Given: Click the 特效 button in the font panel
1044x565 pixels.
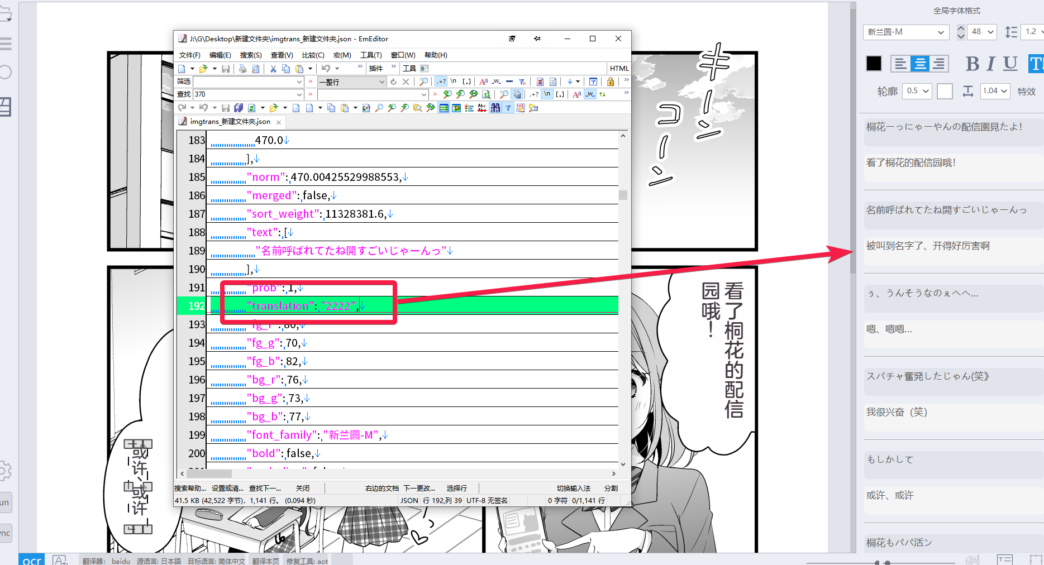Looking at the screenshot, I should tap(1027, 90).
